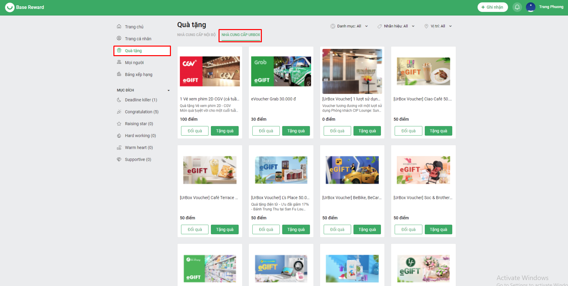The image size is (568, 286).
Task: Click the Warm heart icon
Action: pos(119,147)
